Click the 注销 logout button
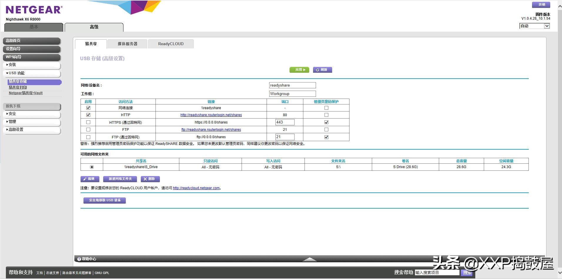The height and width of the screenshot is (279, 562). [541, 5]
